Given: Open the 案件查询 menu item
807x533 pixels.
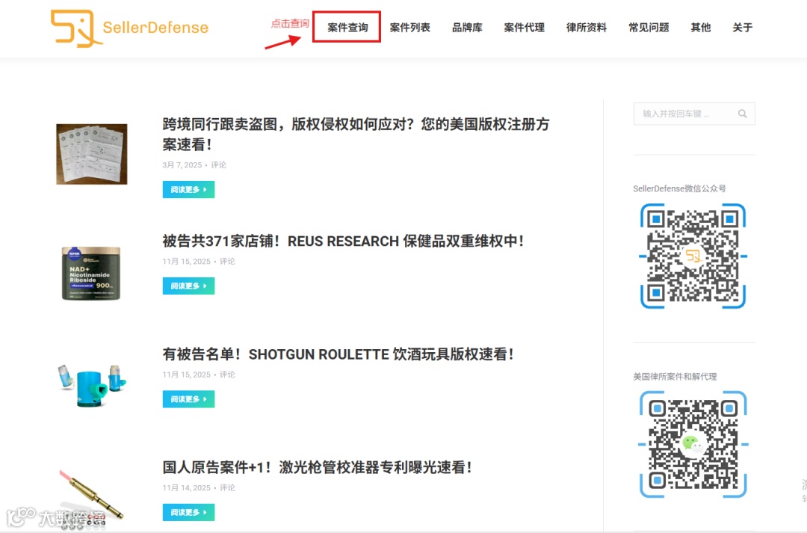Looking at the screenshot, I should pyautogui.click(x=348, y=28).
